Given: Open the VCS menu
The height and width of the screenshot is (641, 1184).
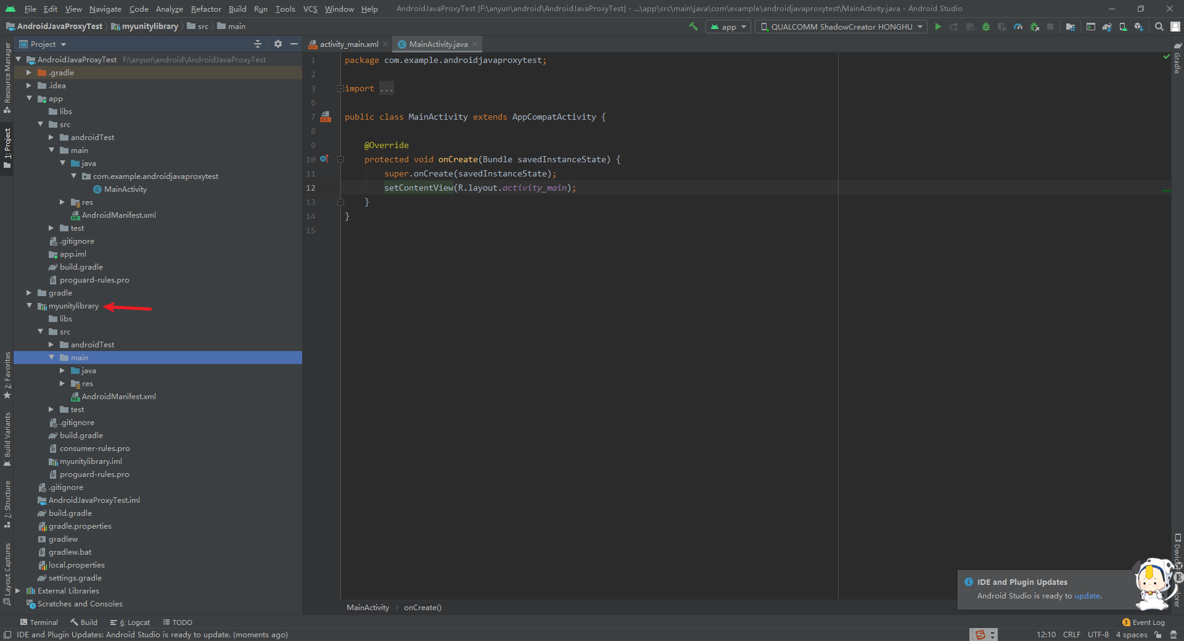Looking at the screenshot, I should [310, 9].
